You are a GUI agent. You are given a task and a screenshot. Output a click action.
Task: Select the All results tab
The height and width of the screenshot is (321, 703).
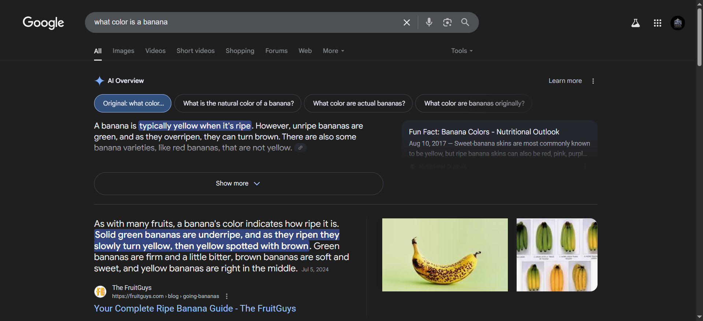[x=98, y=51]
